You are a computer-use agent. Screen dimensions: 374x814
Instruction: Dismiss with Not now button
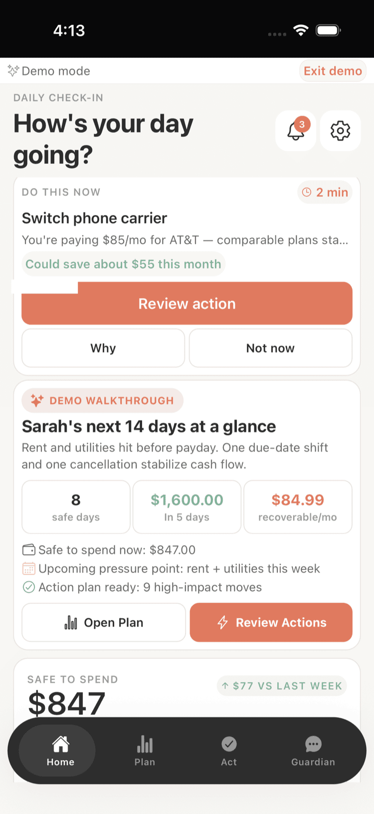(x=270, y=348)
